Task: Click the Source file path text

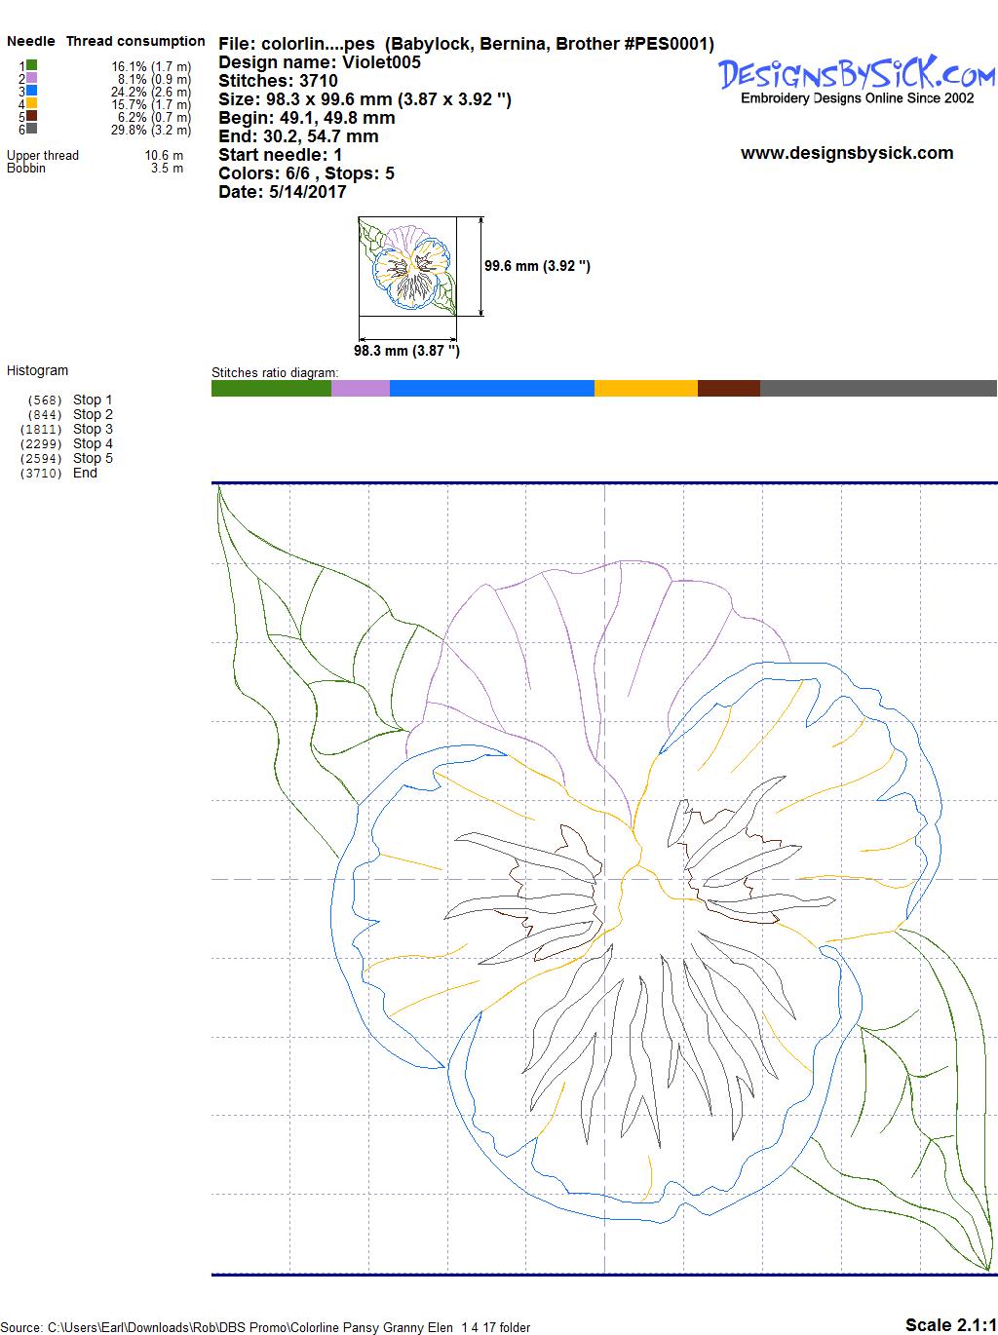Action: (x=266, y=1327)
